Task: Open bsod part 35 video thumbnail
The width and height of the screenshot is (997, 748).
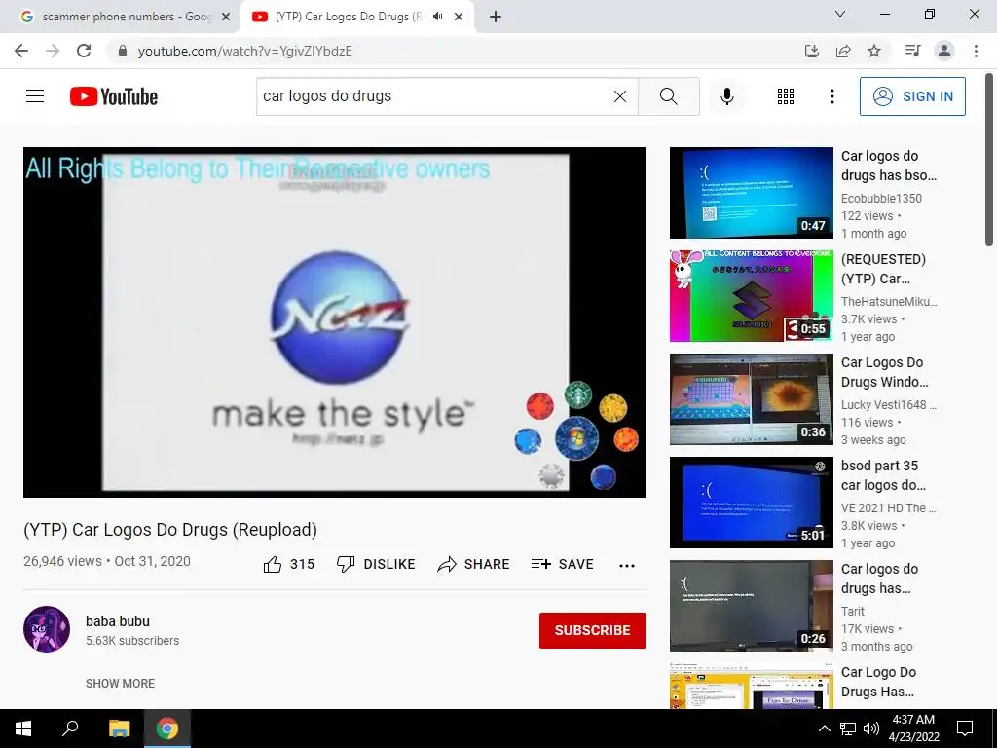Action: [x=751, y=503]
